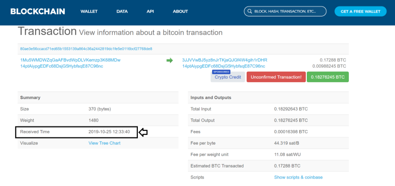
Task: Click the green arrow between addresses
Action: pos(169,60)
